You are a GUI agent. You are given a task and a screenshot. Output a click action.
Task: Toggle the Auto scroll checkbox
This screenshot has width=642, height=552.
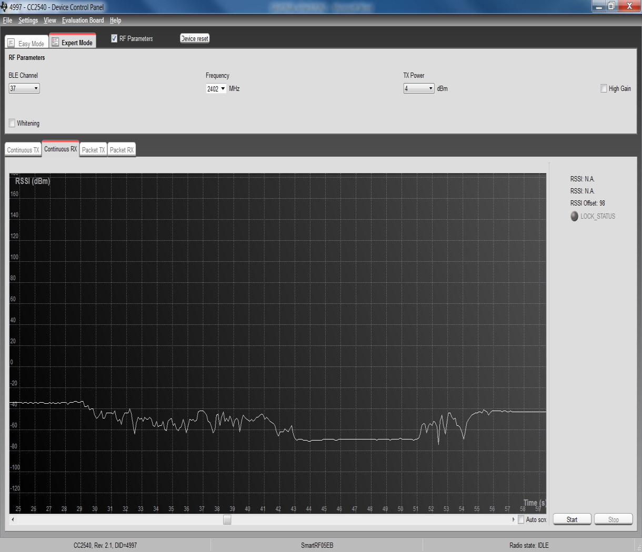pos(521,519)
